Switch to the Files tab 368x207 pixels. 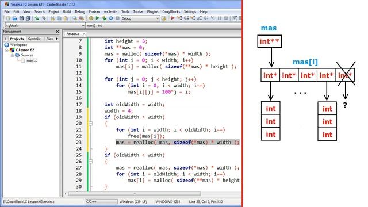click(x=49, y=39)
